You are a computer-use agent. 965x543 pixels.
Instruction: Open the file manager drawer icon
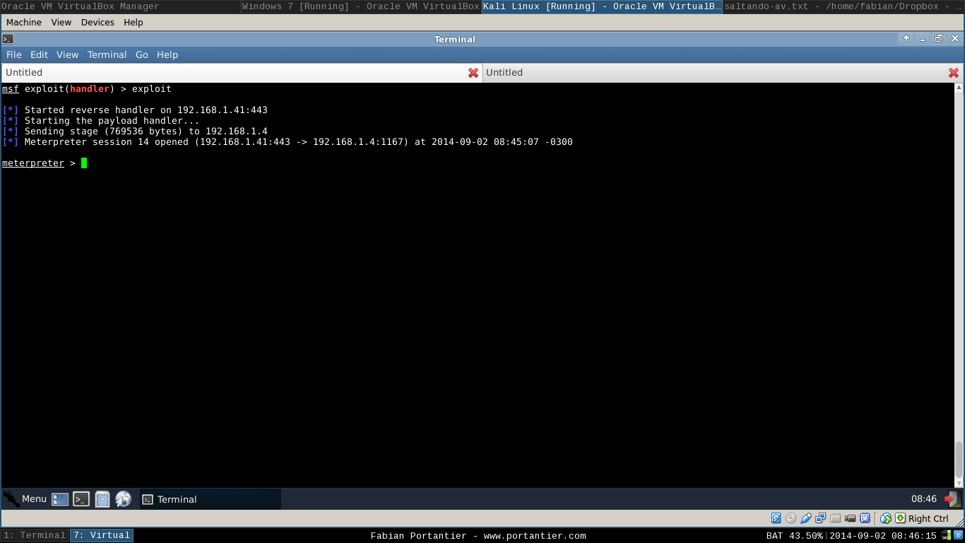click(102, 499)
